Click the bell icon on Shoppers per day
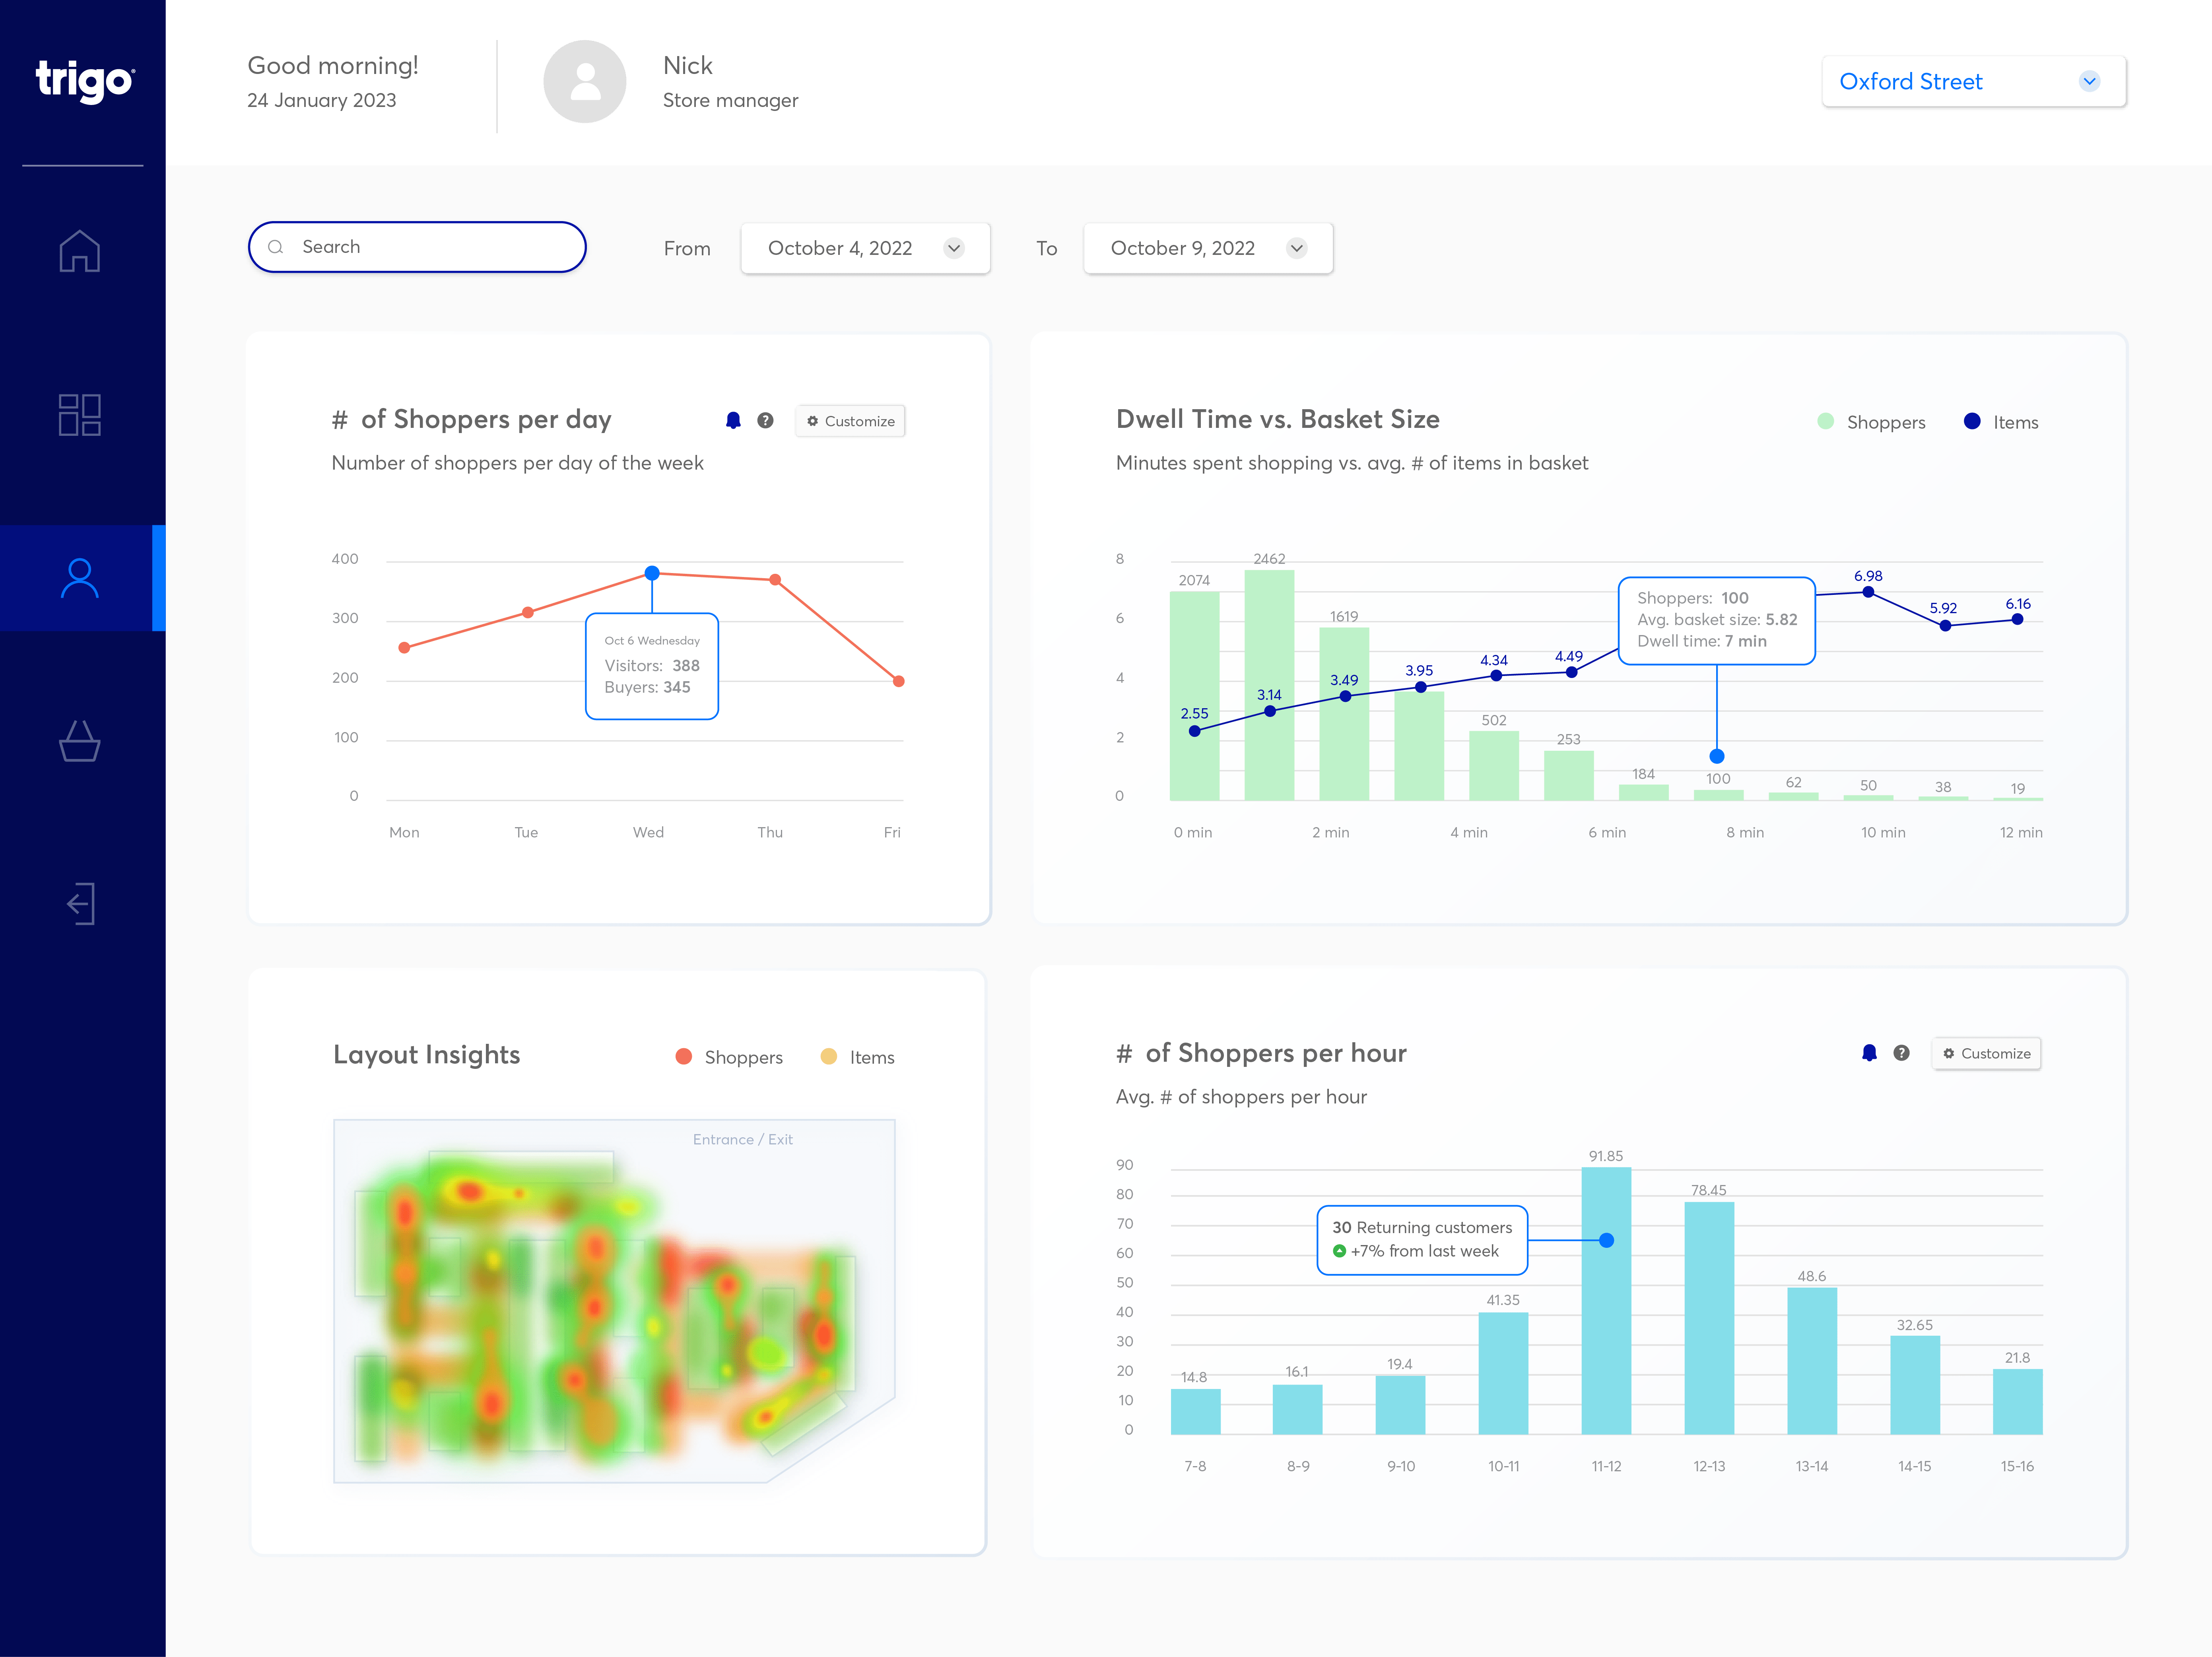The image size is (2212, 1657). click(x=733, y=421)
